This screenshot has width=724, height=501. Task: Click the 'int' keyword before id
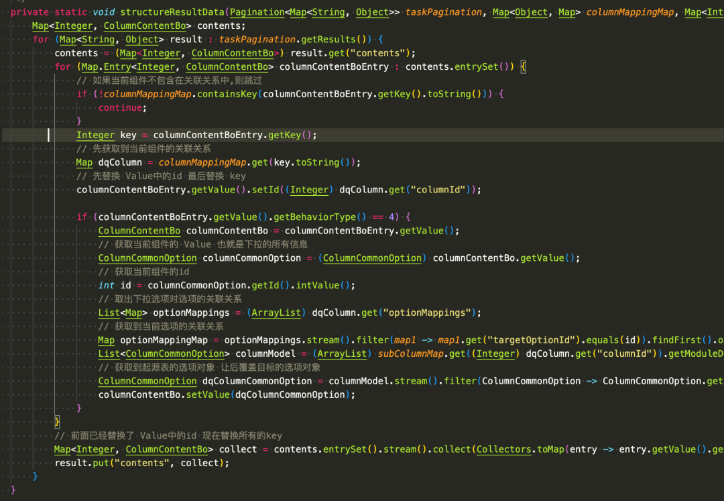tap(107, 285)
